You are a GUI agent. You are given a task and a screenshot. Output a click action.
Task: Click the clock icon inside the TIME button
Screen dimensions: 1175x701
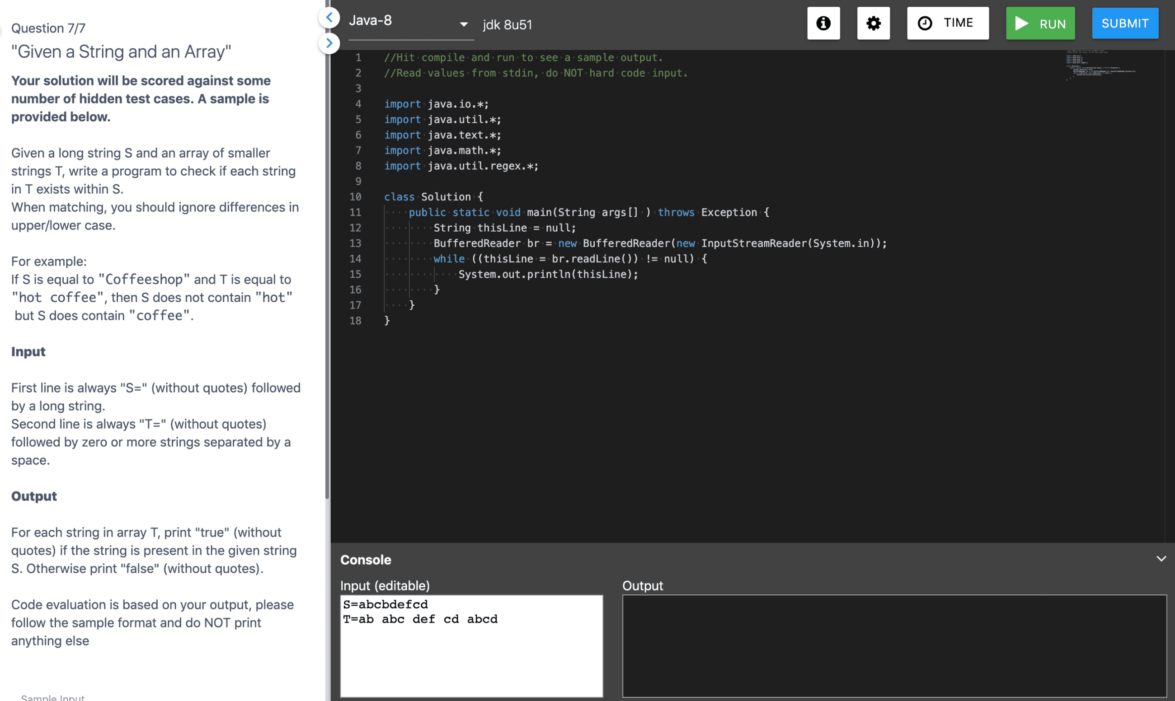pyautogui.click(x=925, y=22)
